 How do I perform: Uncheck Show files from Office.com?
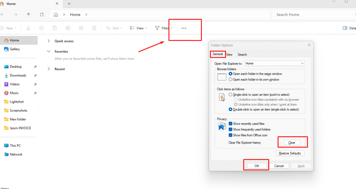coord(230,135)
